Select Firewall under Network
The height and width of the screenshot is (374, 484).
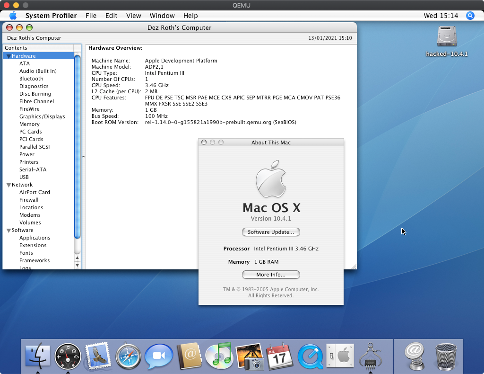pyautogui.click(x=29, y=200)
